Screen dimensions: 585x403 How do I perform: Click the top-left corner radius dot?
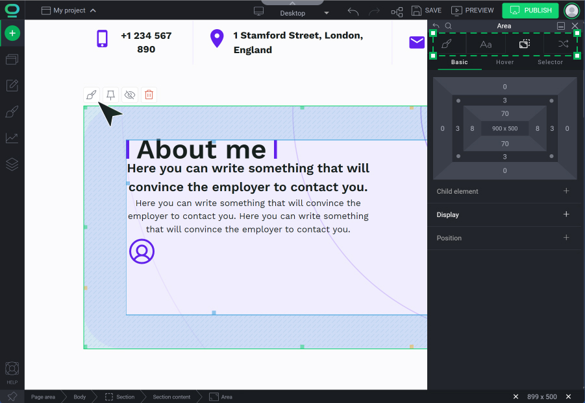pyautogui.click(x=458, y=100)
